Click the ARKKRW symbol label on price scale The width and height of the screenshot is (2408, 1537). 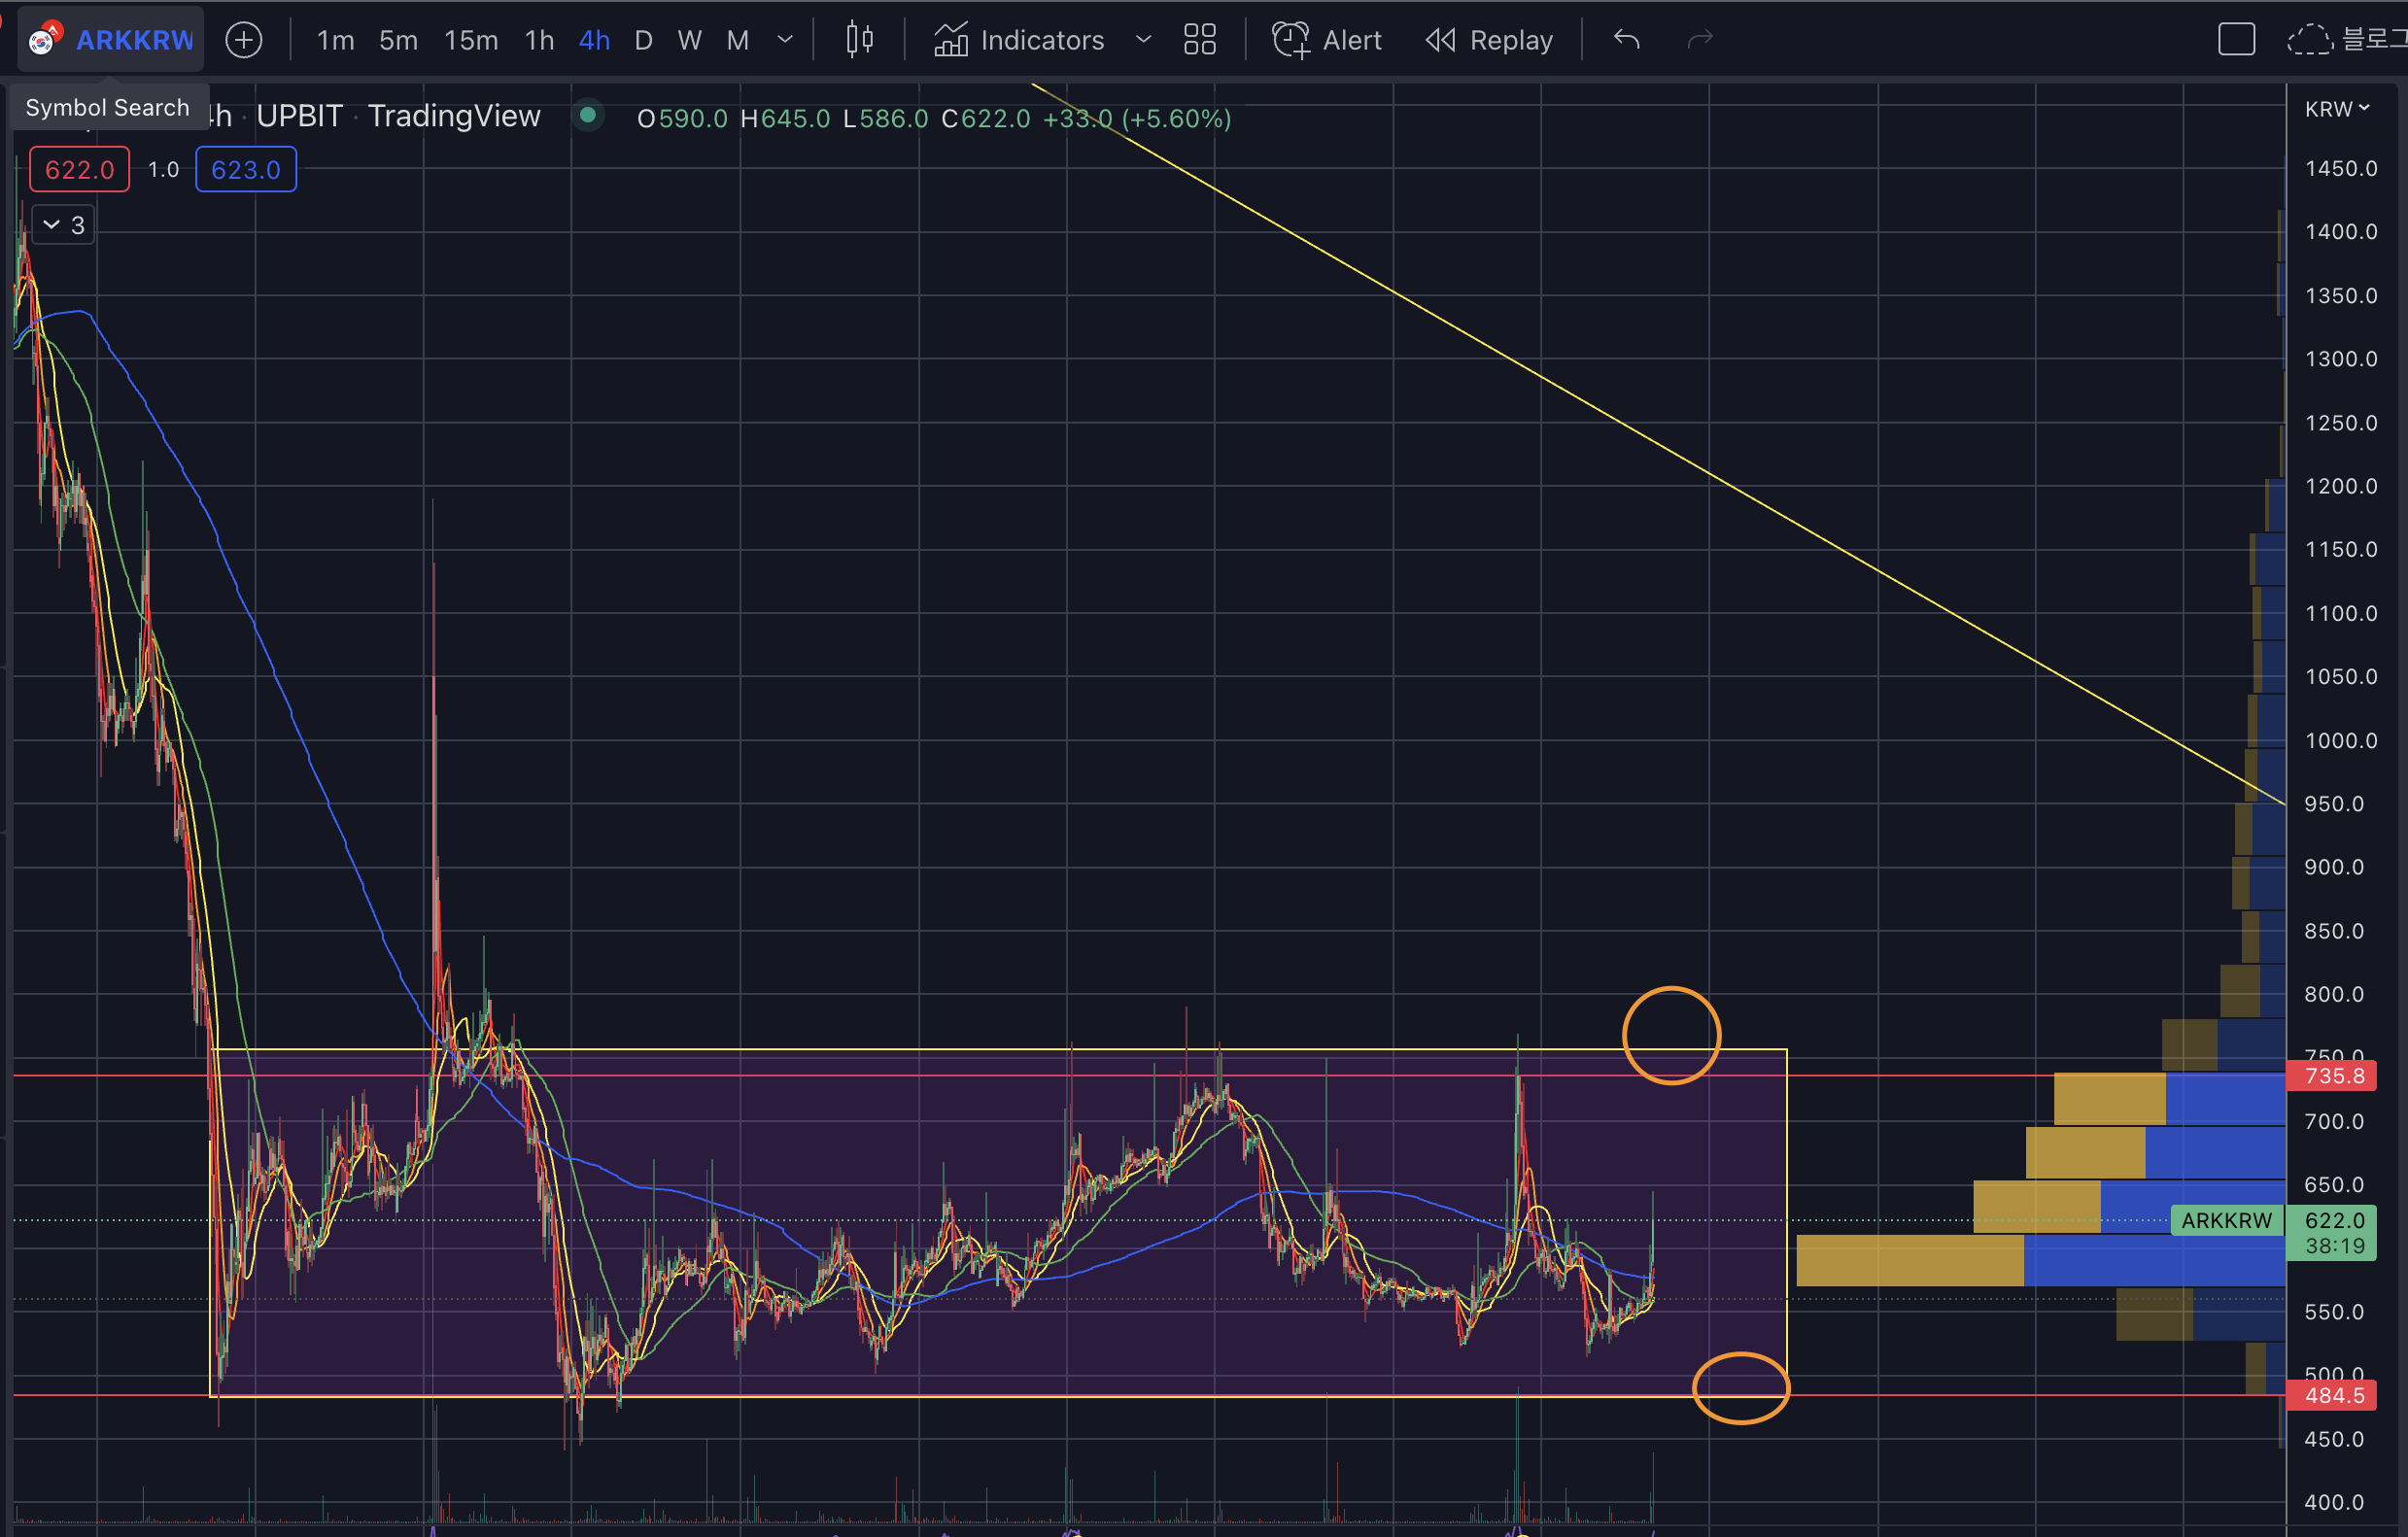(2227, 1220)
